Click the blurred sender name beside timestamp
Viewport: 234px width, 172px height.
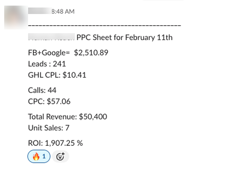[40, 11]
